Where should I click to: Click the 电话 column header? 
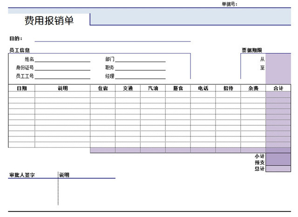pyautogui.click(x=203, y=88)
